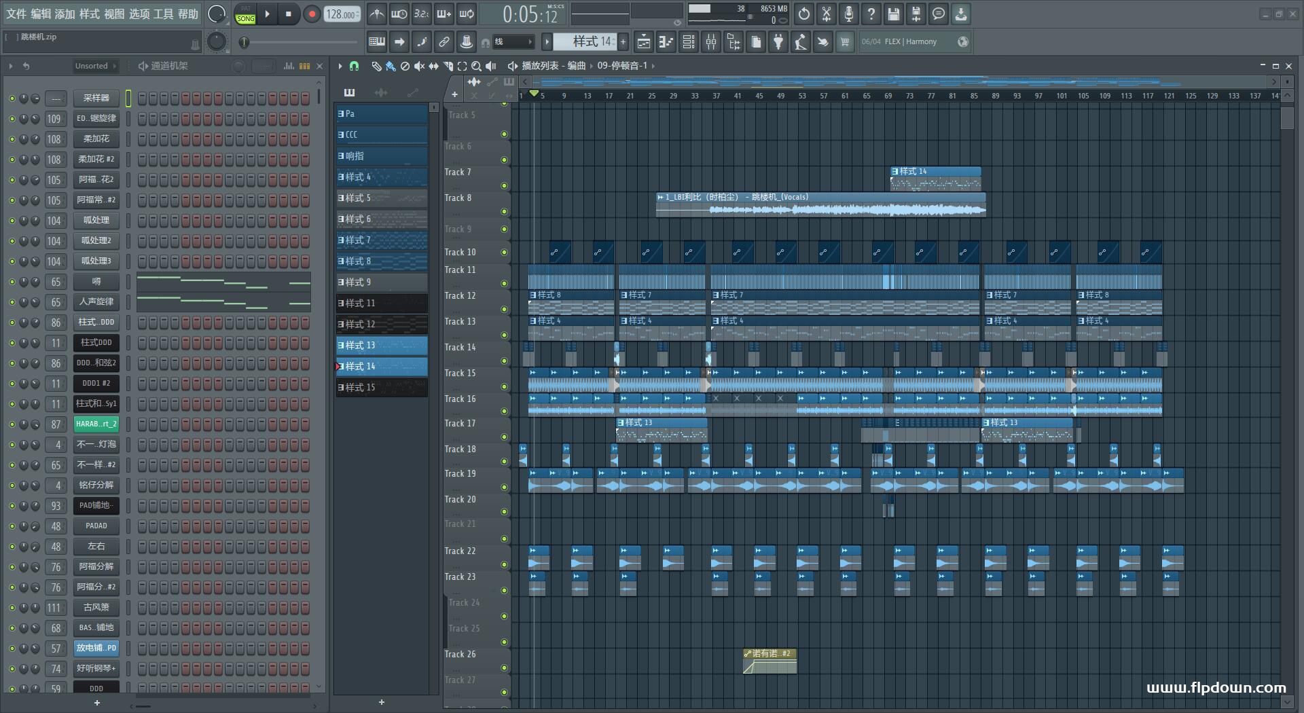Click the Play button in transport
Image resolution: width=1304 pixels, height=713 pixels.
[x=267, y=14]
